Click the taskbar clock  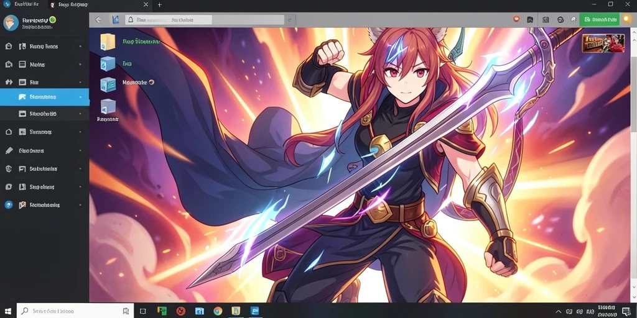pos(606,311)
